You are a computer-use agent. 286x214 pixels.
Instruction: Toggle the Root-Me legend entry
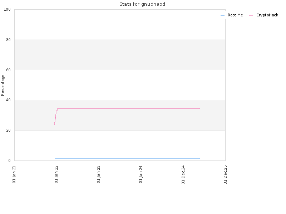pyautogui.click(x=232, y=15)
